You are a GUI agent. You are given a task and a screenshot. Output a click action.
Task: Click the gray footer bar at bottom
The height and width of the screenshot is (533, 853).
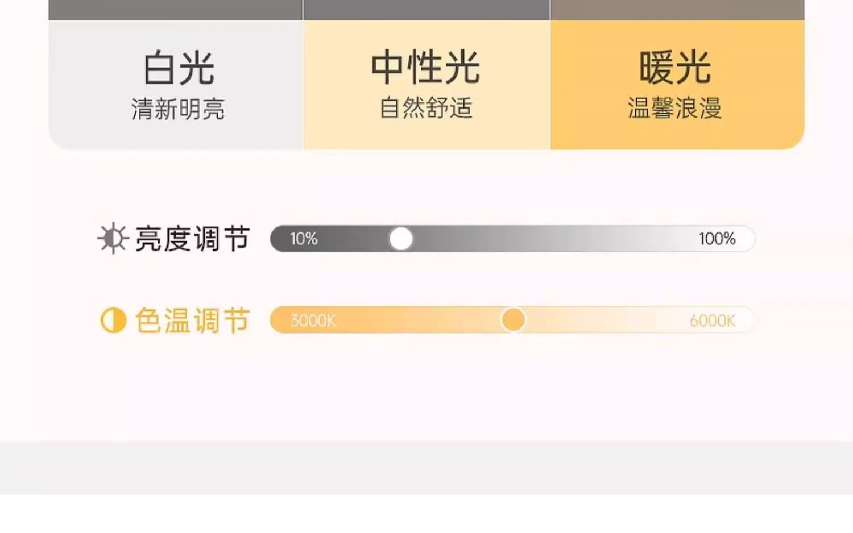point(426,467)
